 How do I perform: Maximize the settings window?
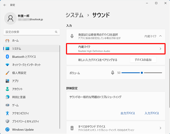[x=156, y=3]
